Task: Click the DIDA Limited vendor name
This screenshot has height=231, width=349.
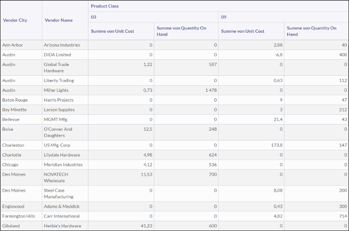Action: tap(57, 55)
